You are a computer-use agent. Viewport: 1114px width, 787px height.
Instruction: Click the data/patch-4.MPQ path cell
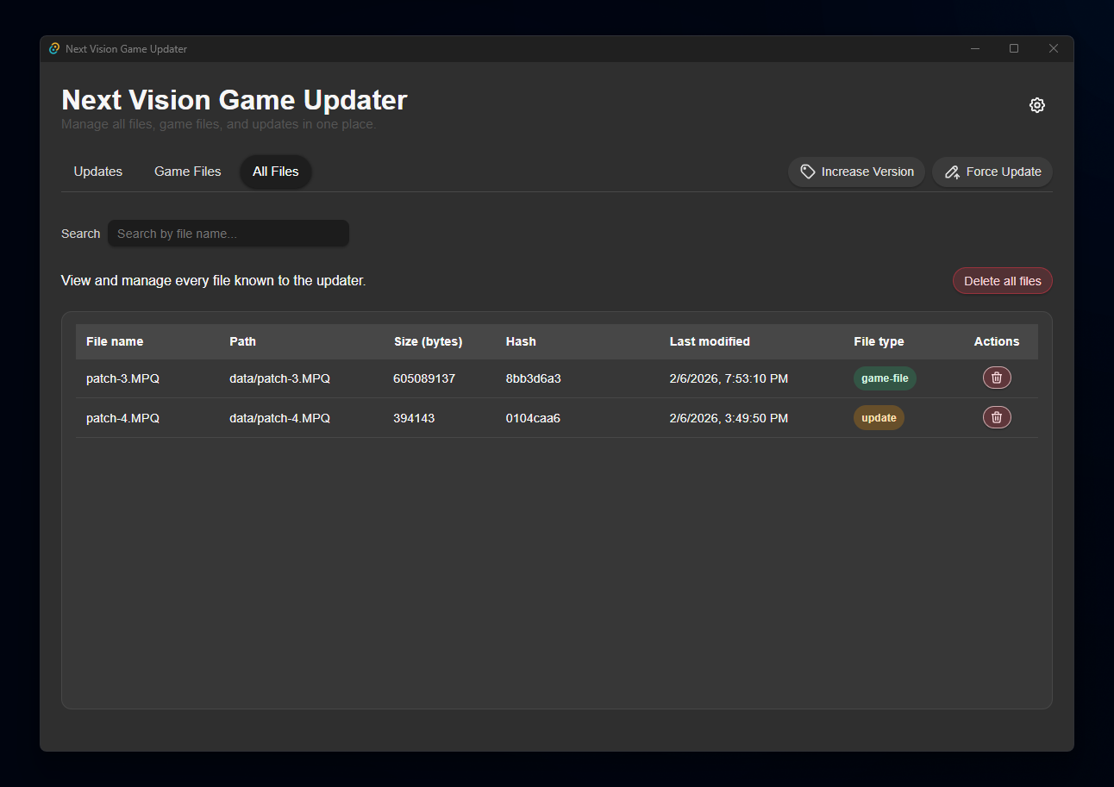(279, 418)
